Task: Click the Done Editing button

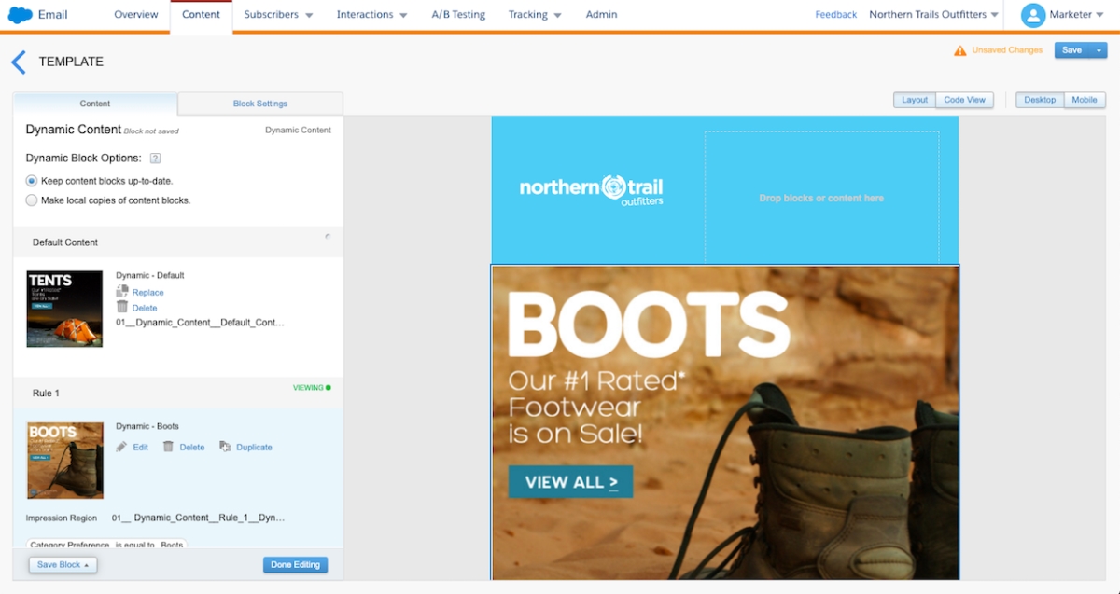Action: click(295, 565)
